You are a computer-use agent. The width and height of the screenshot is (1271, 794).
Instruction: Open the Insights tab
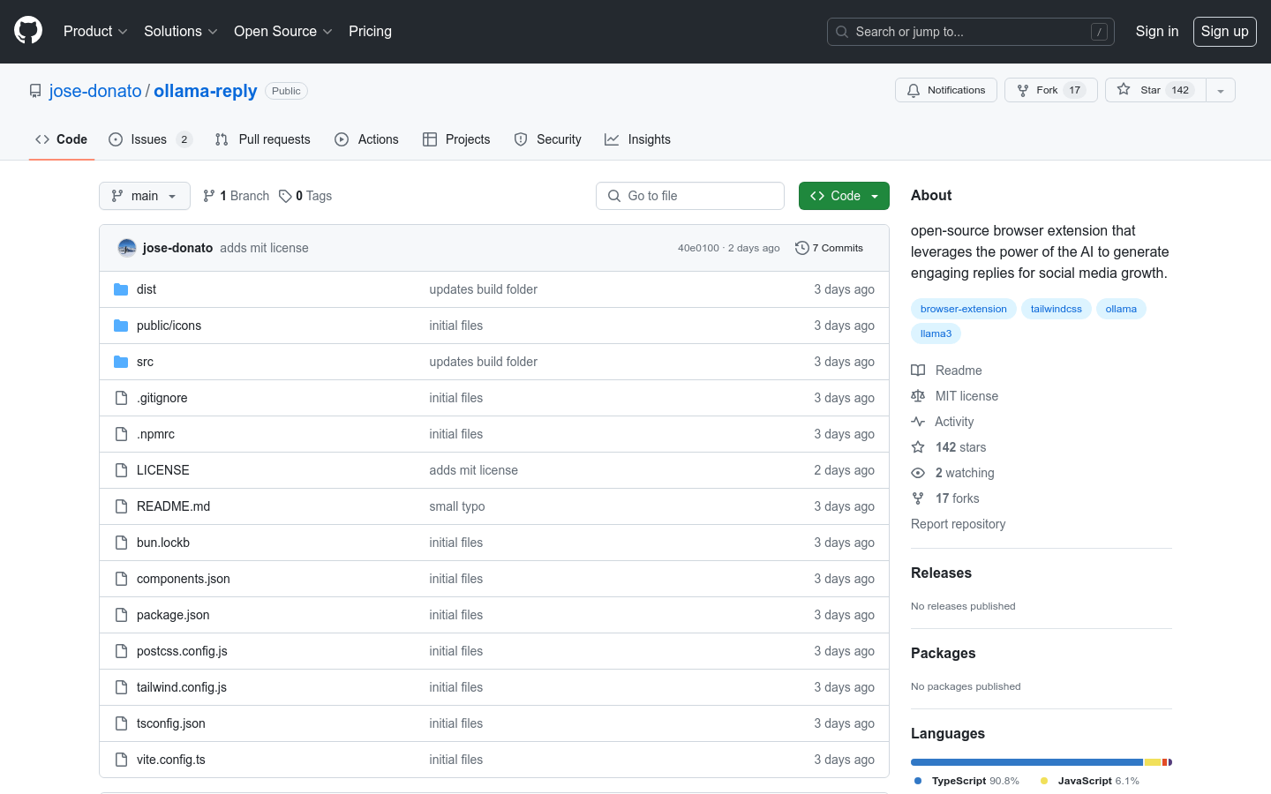[638, 139]
